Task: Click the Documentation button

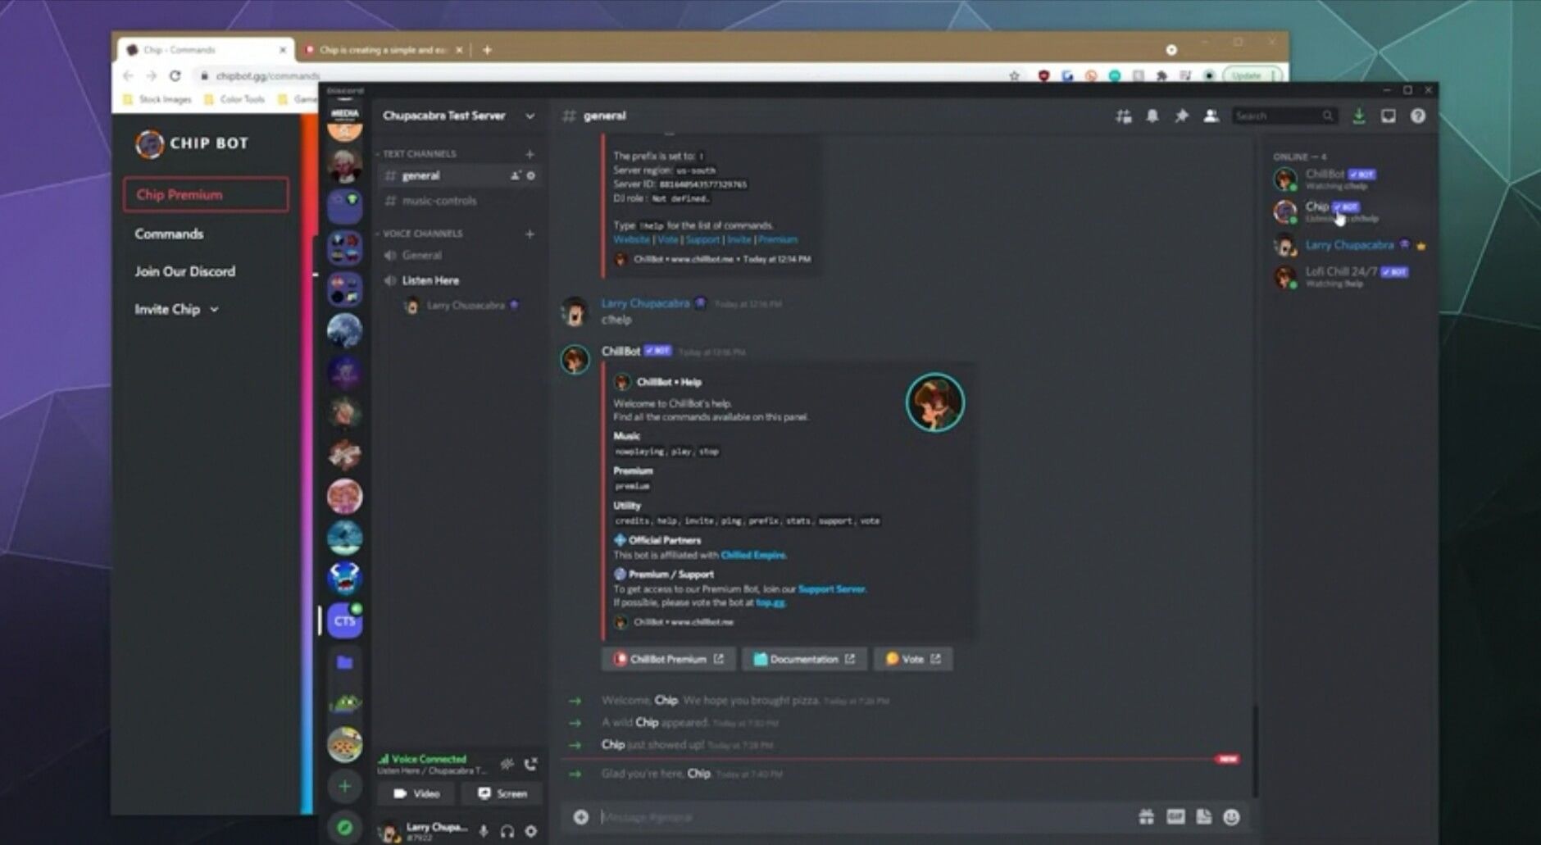Action: [804, 659]
